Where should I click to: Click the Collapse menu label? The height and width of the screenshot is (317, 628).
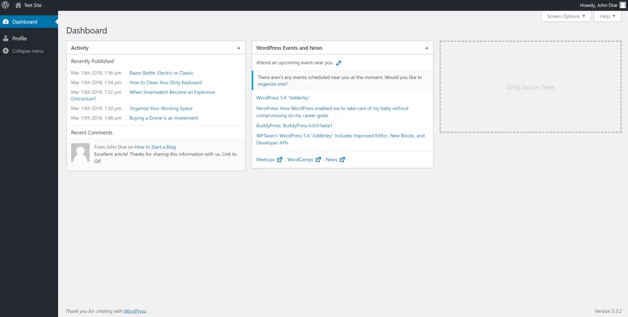pos(28,51)
